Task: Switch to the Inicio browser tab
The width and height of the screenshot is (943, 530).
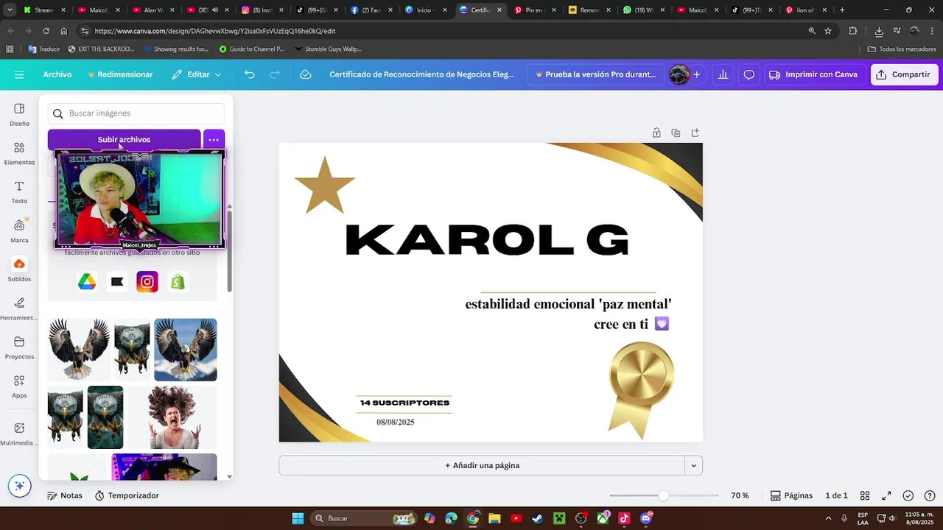Action: click(x=427, y=10)
